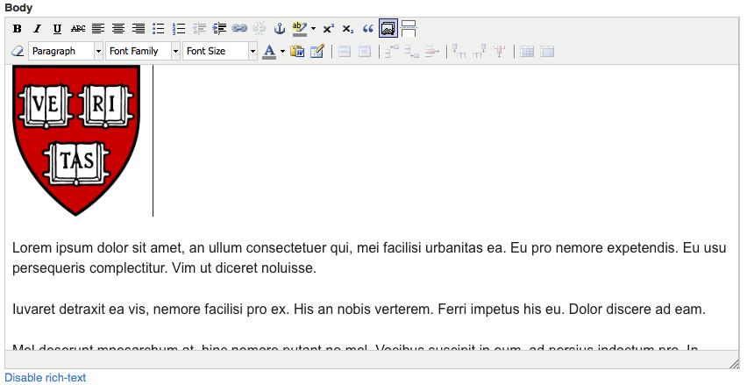Insert a page break

pos(409,29)
